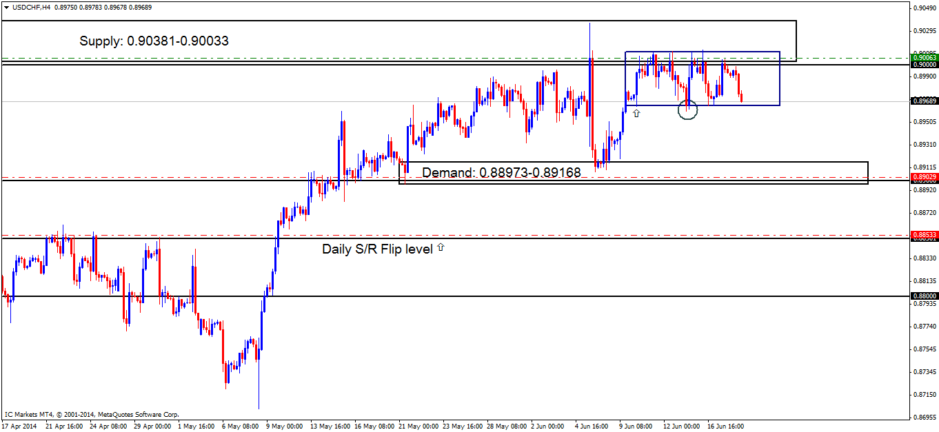Select the circle marking the range low
The height and width of the screenshot is (432, 939).
pos(688,109)
